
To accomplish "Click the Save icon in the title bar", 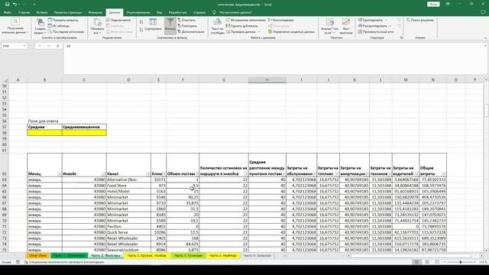I will 7,5.
